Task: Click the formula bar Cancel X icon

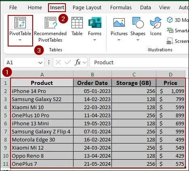Action: tap(58, 62)
